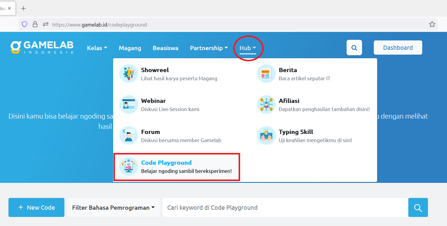The height and width of the screenshot is (226, 447).
Task: Click the Berita news icon
Action: 266,73
